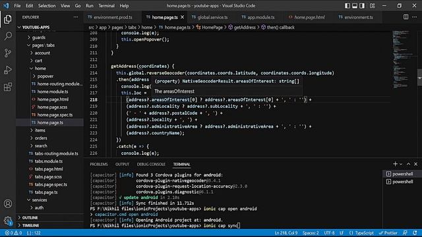Expand the OUTLINE section
Image resolution: width=422 pixels, height=237 pixels.
tap(50, 218)
